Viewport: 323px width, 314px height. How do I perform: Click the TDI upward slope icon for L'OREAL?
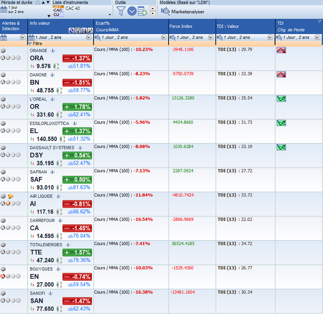[281, 99]
